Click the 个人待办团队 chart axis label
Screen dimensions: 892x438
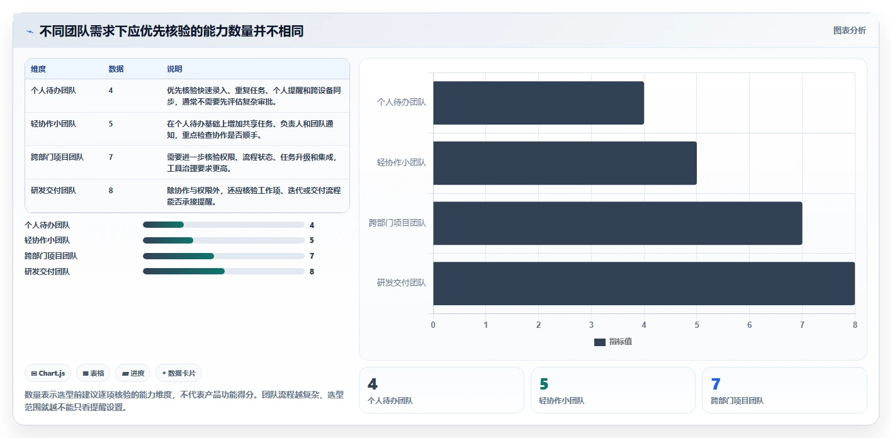[402, 102]
